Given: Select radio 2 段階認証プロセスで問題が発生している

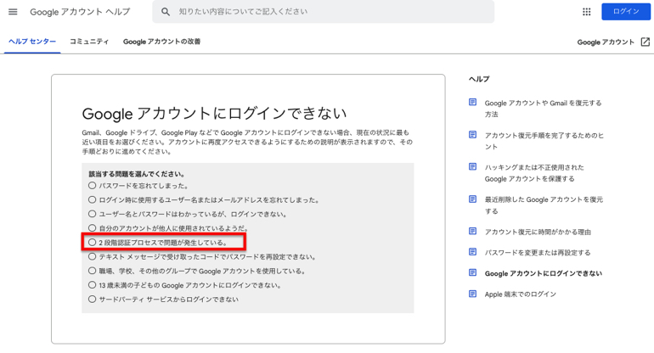Looking at the screenshot, I should (x=93, y=242).
